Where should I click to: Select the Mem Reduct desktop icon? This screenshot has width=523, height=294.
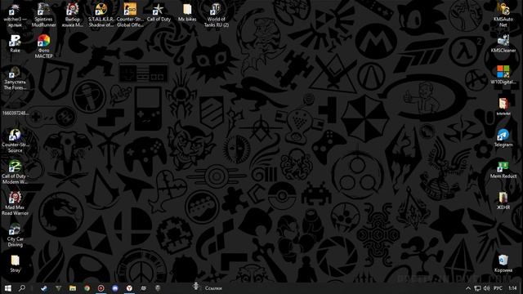[503, 167]
